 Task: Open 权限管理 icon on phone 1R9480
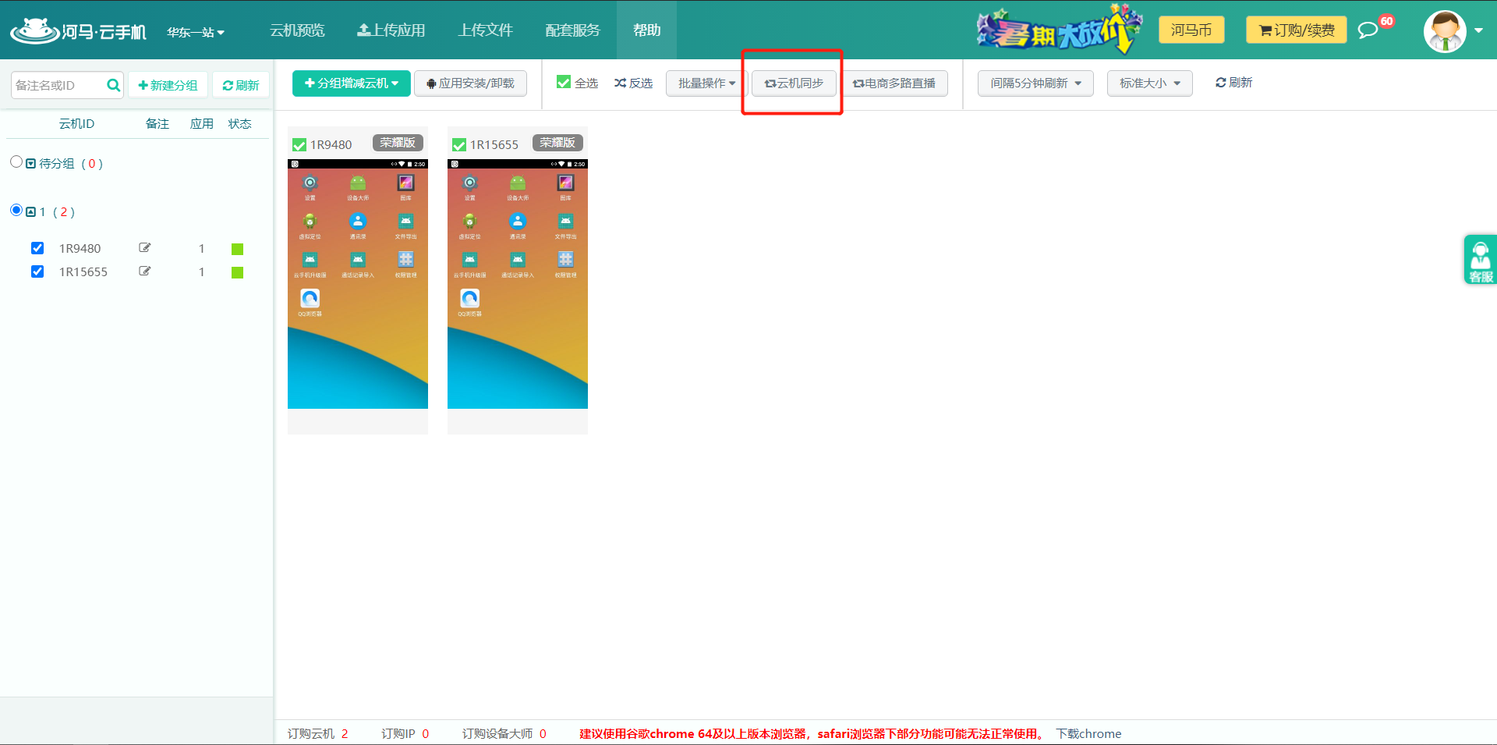405,260
